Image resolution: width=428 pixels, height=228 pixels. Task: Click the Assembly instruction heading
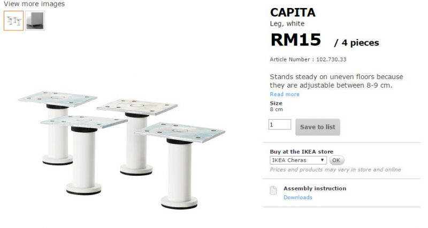[315, 188]
